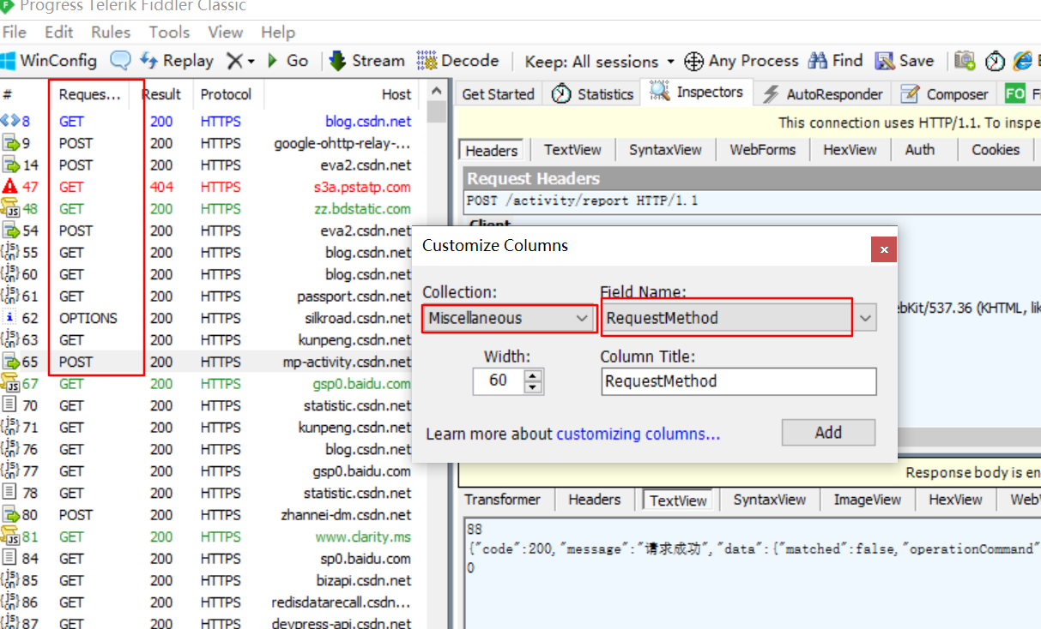Select the Auth request tab
Viewport: 1041px width, 629px height.
(920, 150)
